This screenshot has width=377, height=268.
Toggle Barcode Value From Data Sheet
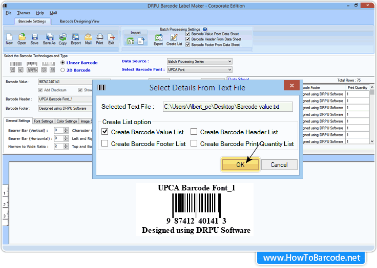point(188,34)
